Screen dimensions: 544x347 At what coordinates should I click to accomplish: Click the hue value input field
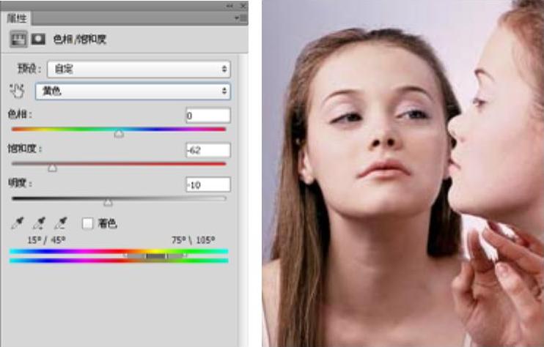[x=207, y=116]
